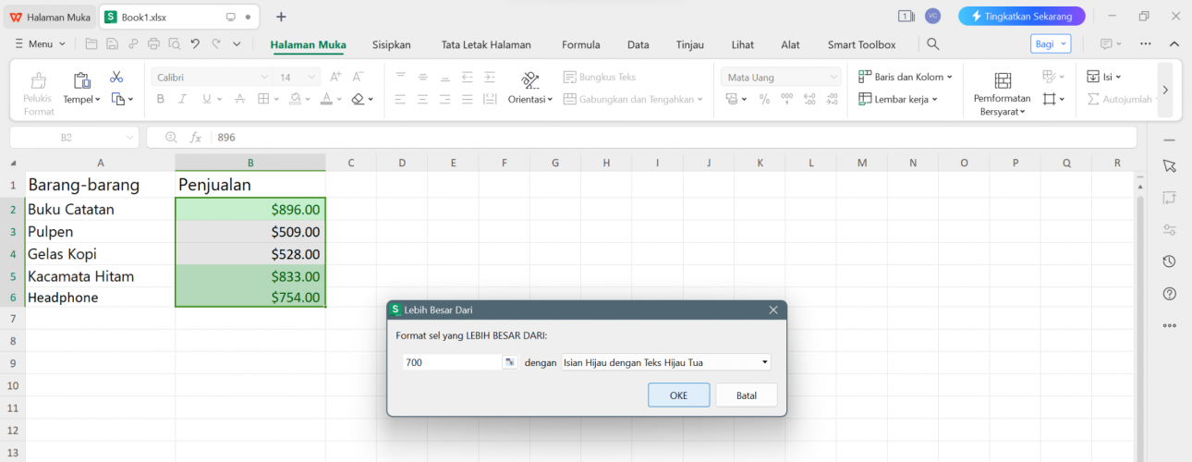This screenshot has height=462, width=1192.
Task: Click the fx insert function icon
Action: coord(195,138)
